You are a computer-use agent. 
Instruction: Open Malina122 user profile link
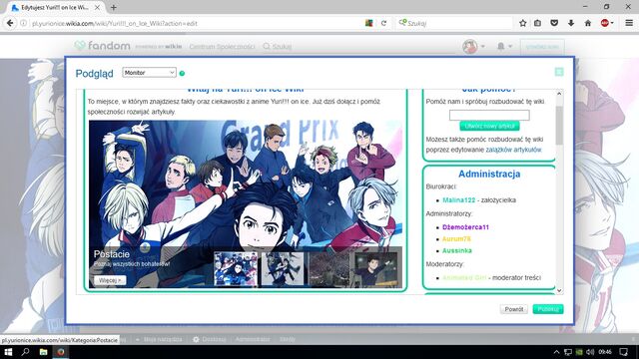459,200
